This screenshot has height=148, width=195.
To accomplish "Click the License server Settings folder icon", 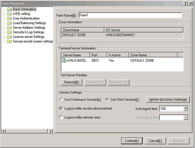I will [x=9, y=37].
